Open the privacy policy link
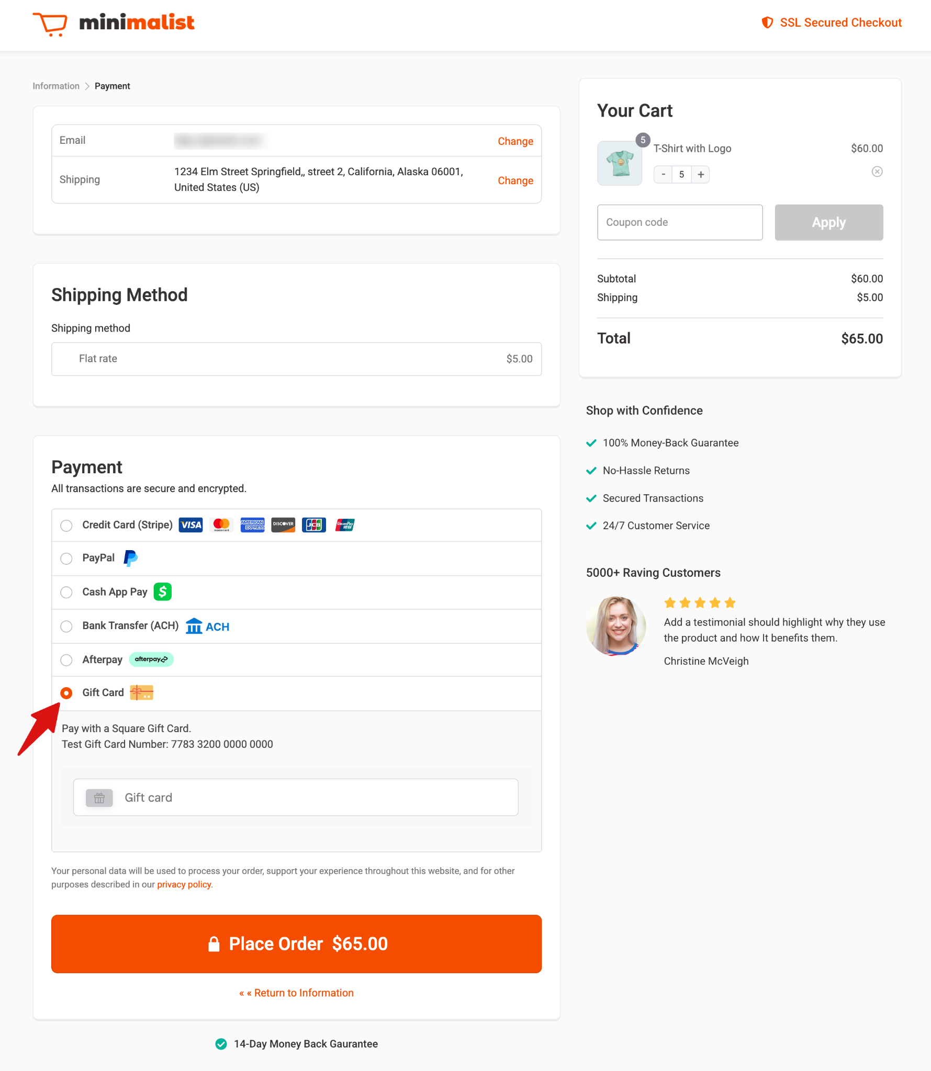Image resolution: width=931 pixels, height=1071 pixels. (x=184, y=884)
